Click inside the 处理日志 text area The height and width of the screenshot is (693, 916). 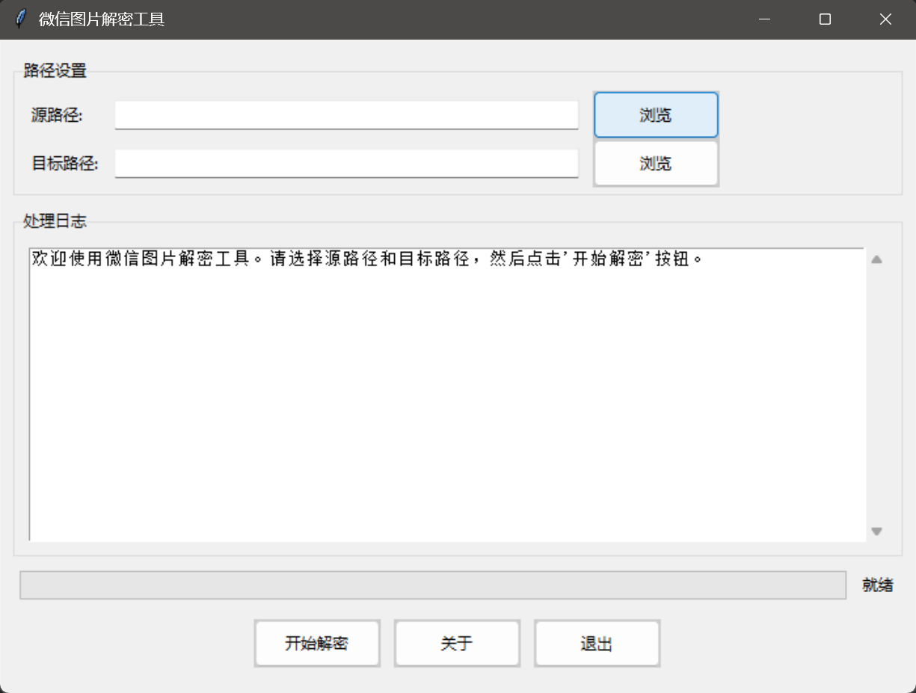[447, 395]
